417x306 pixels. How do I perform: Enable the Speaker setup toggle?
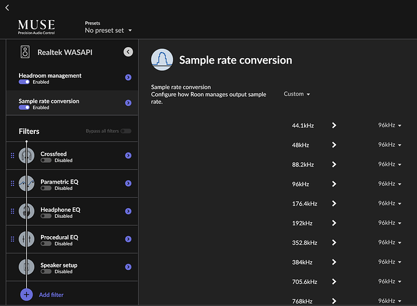coord(46,272)
